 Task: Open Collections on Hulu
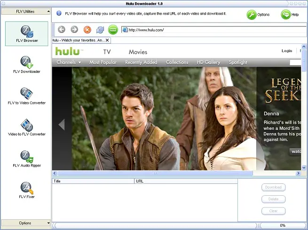[177, 62]
